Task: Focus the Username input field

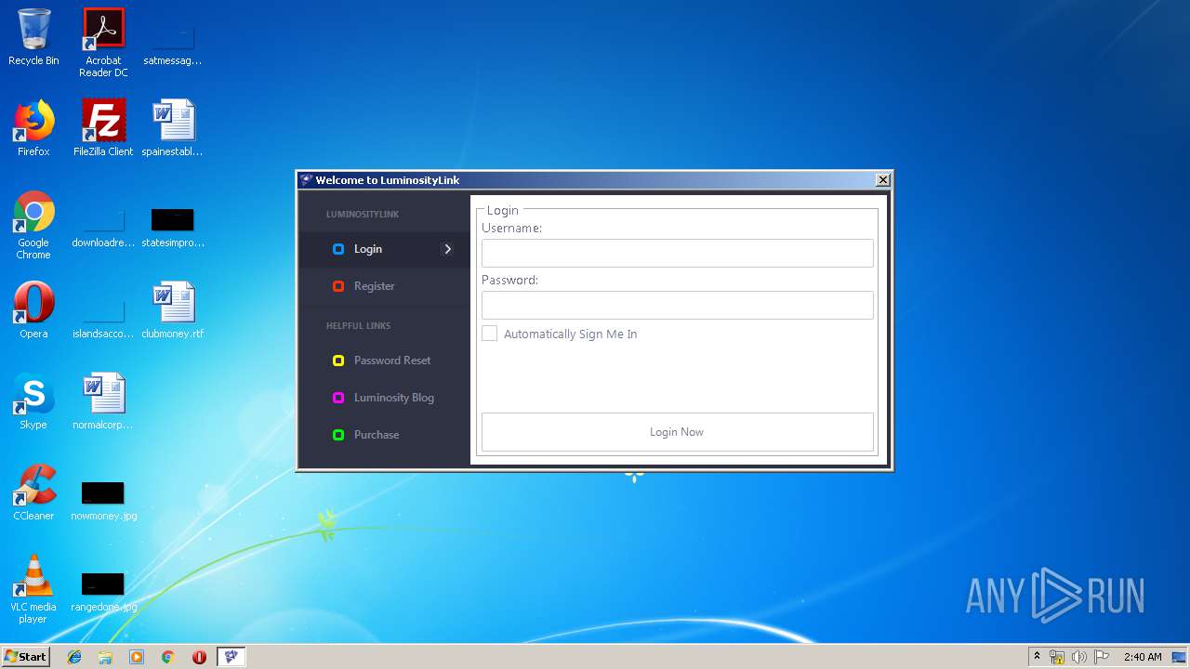Action: click(677, 253)
